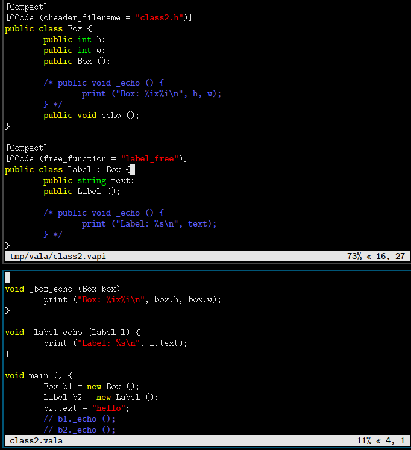The image size is (411, 450).
Task: Click the "public Label ();" constructor line
Action: (81, 192)
